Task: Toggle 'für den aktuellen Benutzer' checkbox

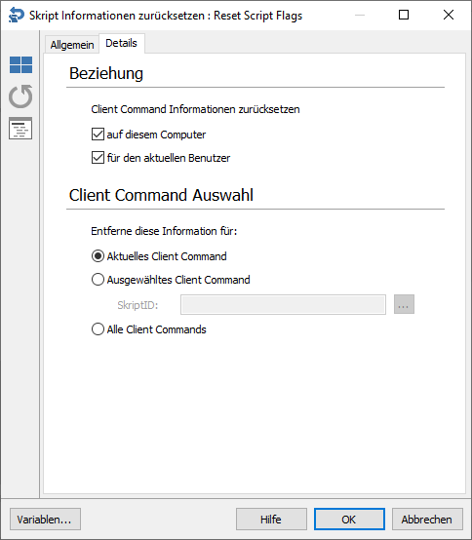Action: point(98,157)
